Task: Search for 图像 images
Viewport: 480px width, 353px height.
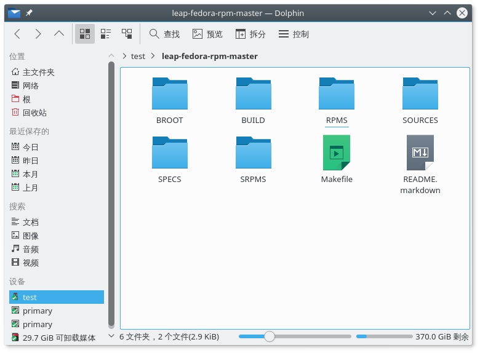Action: click(x=57, y=236)
